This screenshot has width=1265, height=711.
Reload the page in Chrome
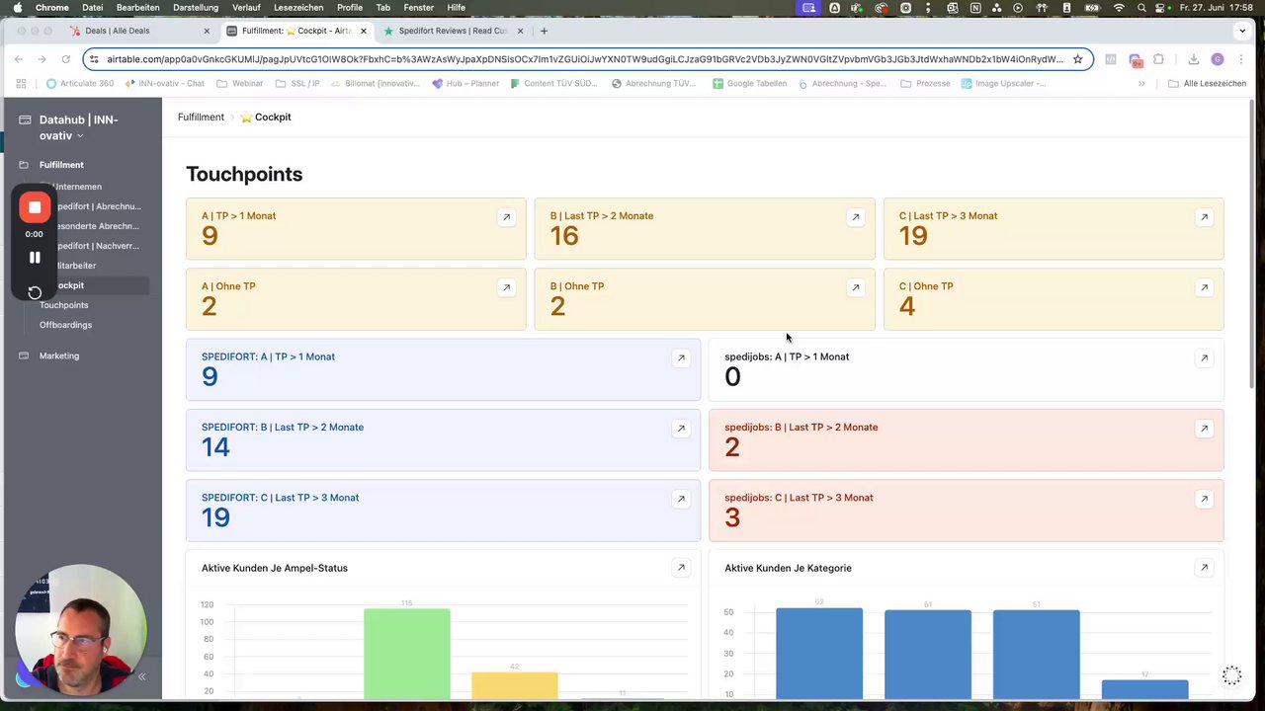[x=64, y=59]
